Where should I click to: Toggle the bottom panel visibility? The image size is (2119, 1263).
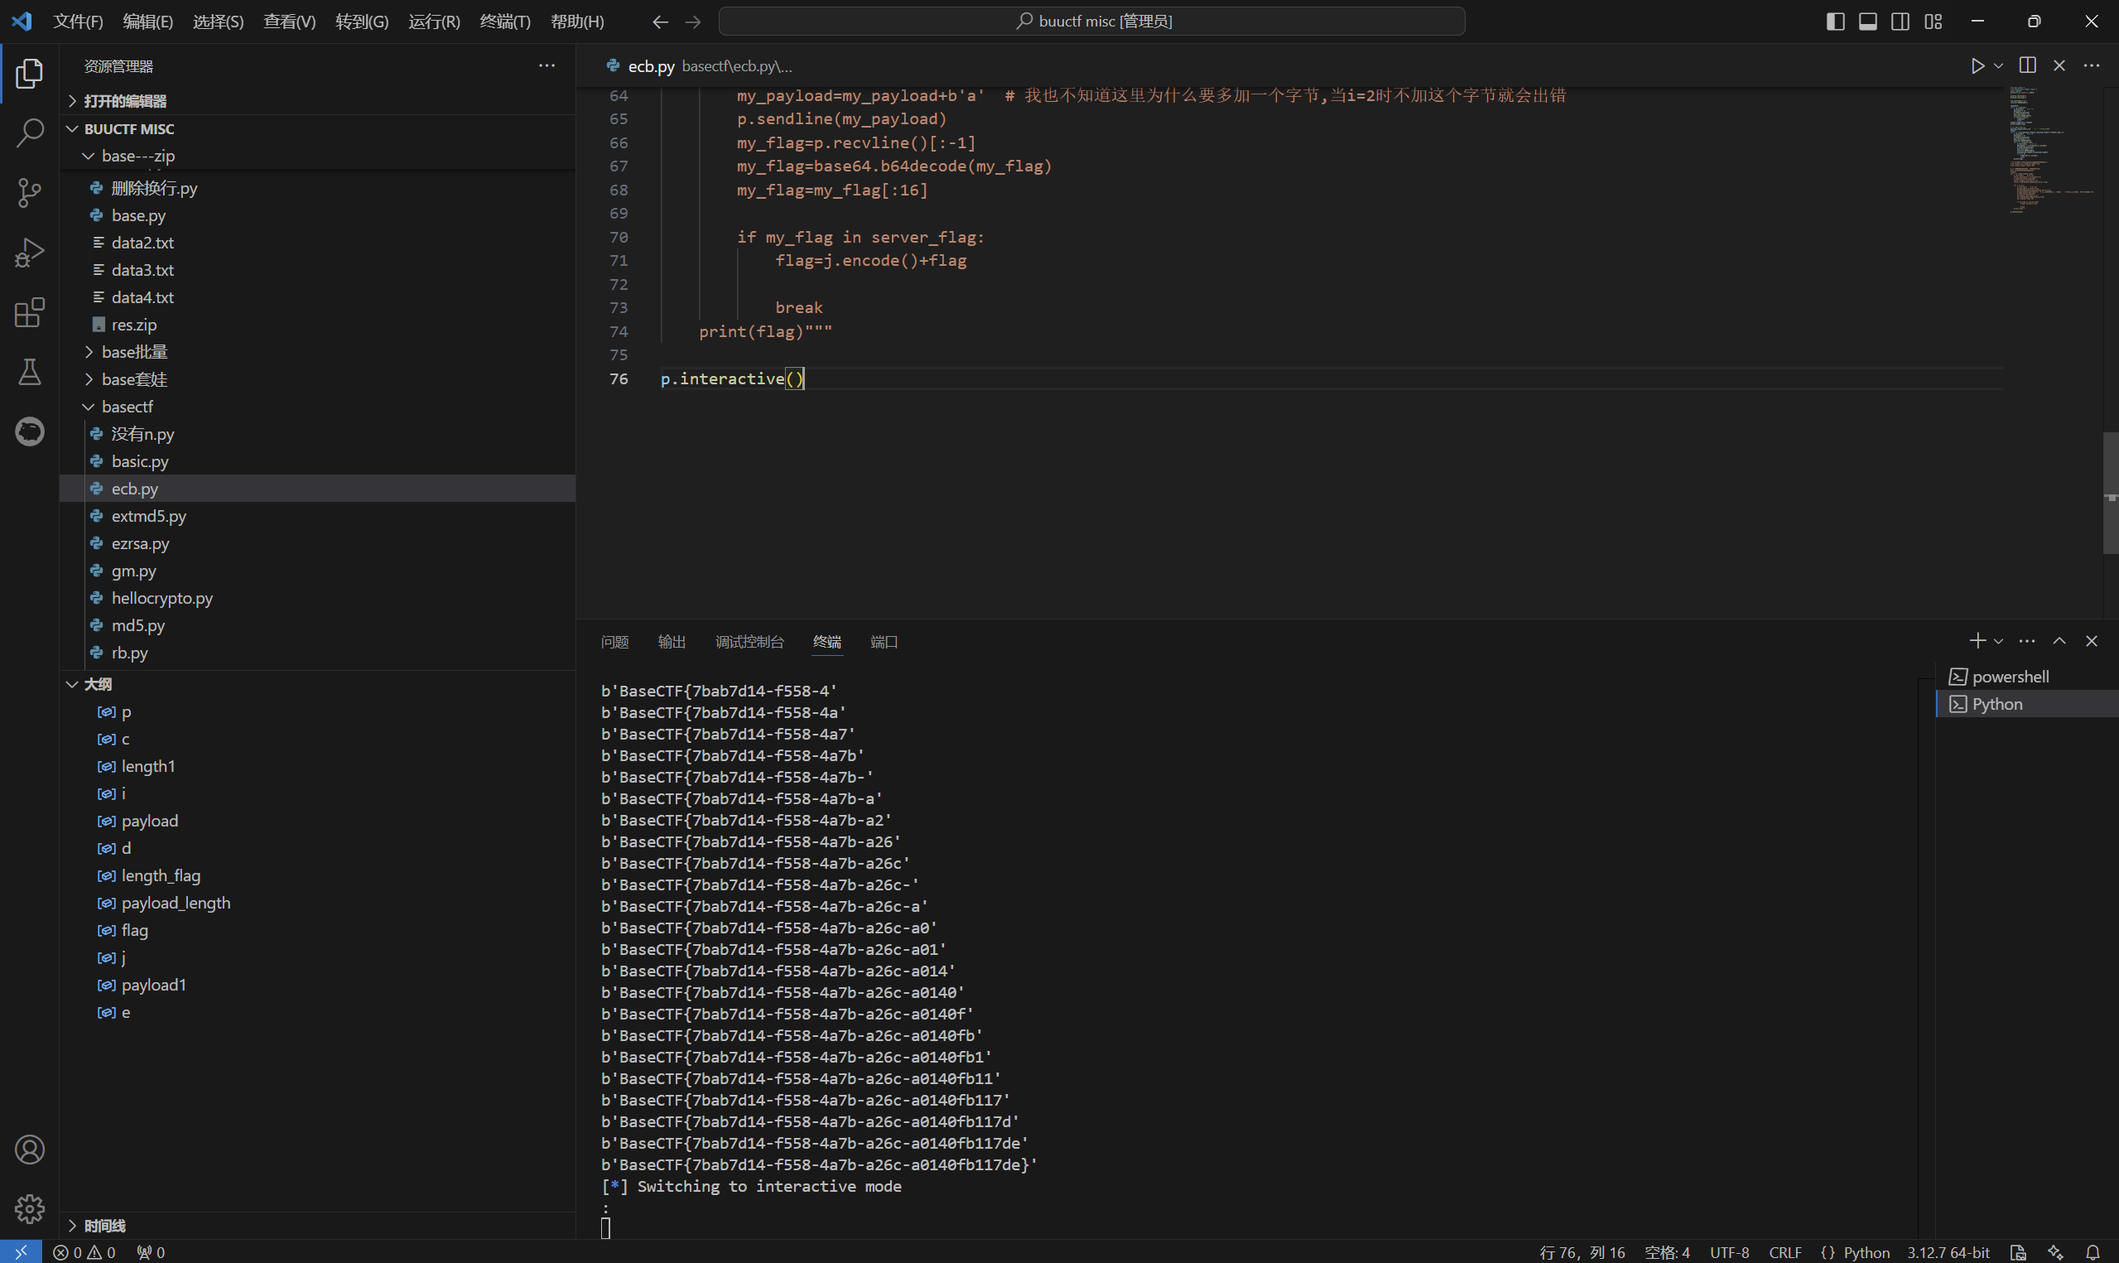1868,22
